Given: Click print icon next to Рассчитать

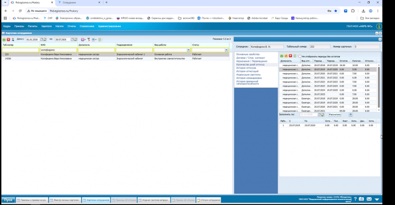Looking at the screenshot, I should [x=350, y=114].
